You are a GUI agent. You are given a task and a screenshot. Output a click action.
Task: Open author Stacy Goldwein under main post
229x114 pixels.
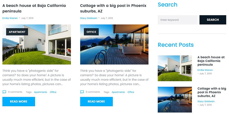[x=89, y=18]
